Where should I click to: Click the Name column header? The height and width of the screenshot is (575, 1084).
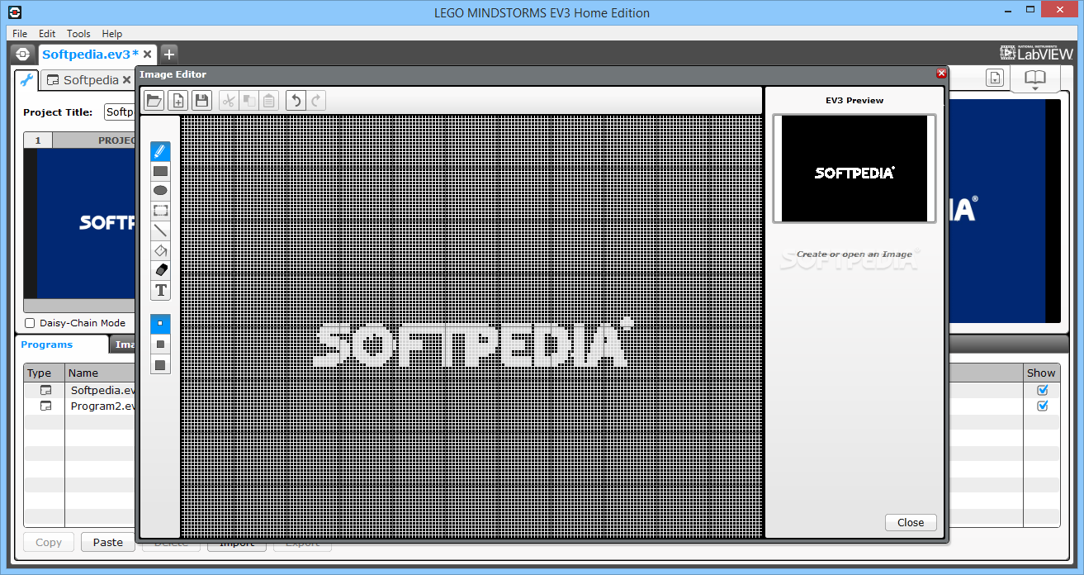100,373
